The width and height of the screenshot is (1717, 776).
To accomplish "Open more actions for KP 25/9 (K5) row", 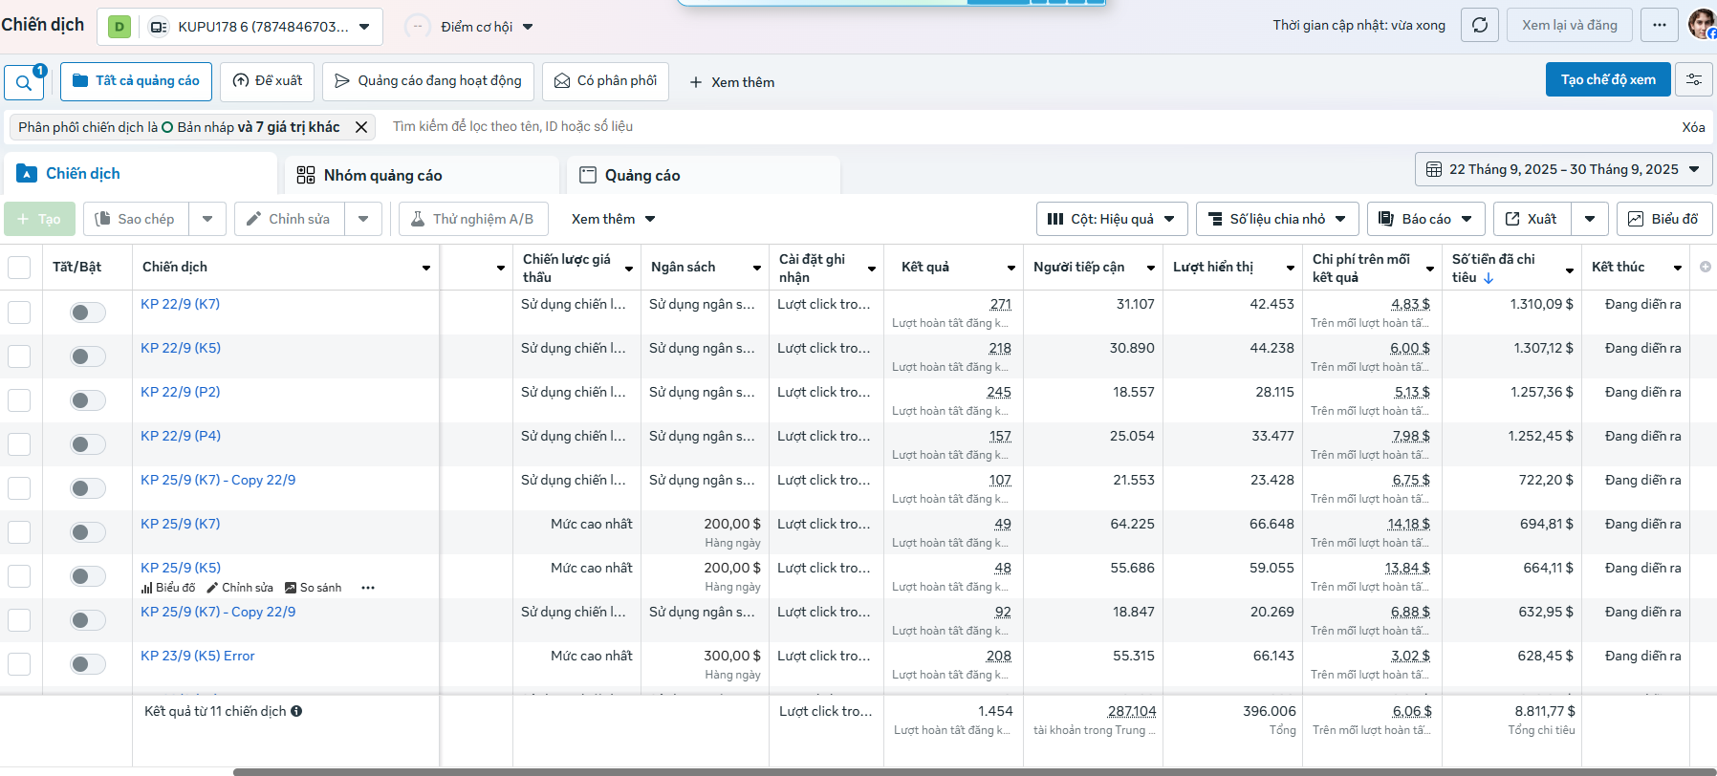I will pyautogui.click(x=368, y=588).
